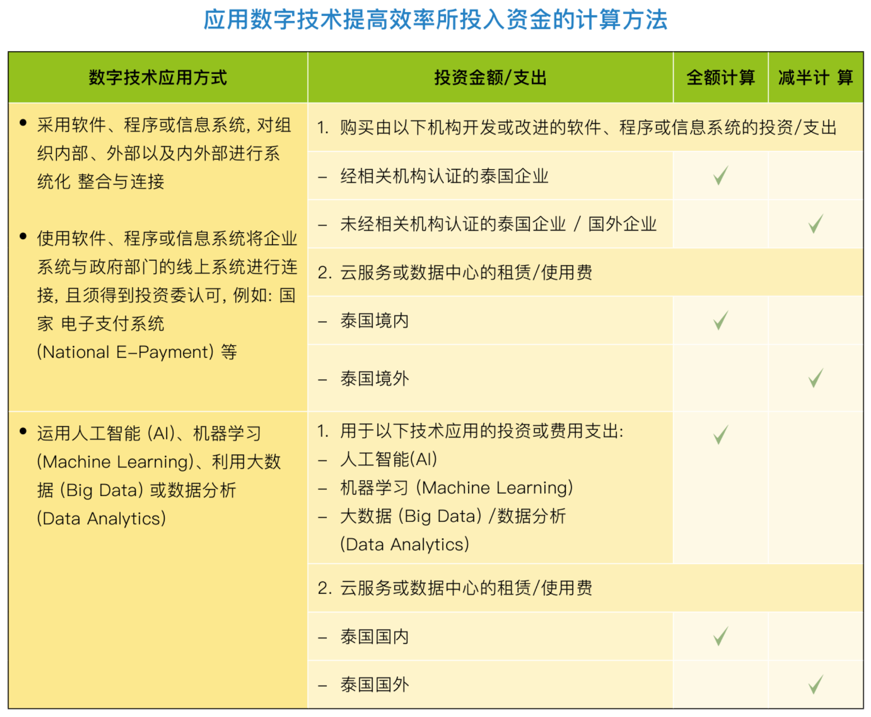This screenshot has width=871, height=717.
Task: Click the 全额计算 column header
Action: 720,78
